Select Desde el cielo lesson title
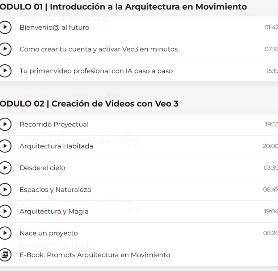The height and width of the screenshot is (271, 278). coord(42,168)
